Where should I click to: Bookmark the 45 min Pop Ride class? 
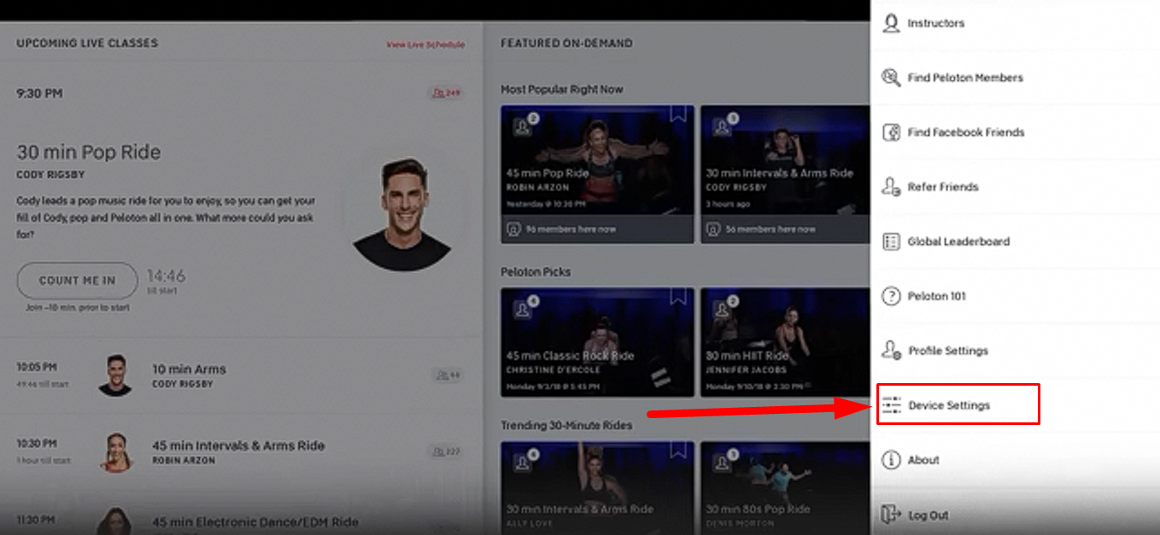tap(678, 114)
